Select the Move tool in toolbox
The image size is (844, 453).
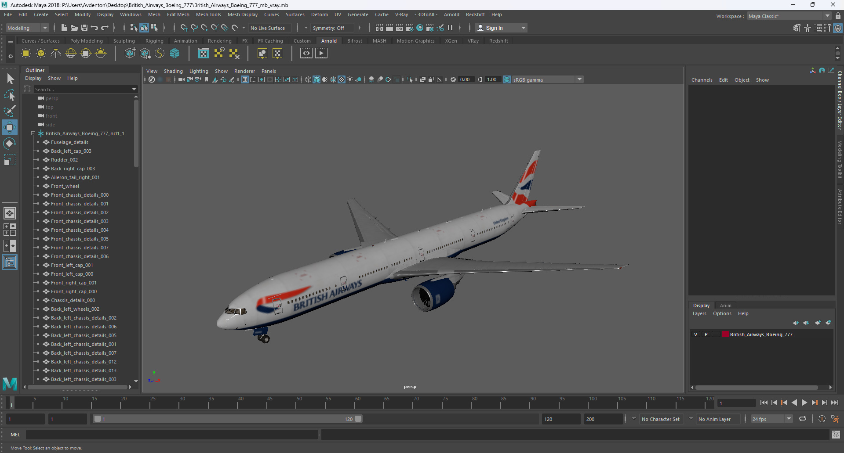click(10, 127)
